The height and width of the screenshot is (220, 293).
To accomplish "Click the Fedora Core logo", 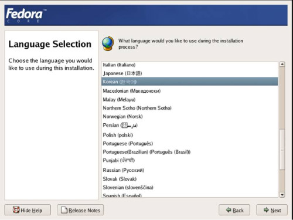I will 26,16.
